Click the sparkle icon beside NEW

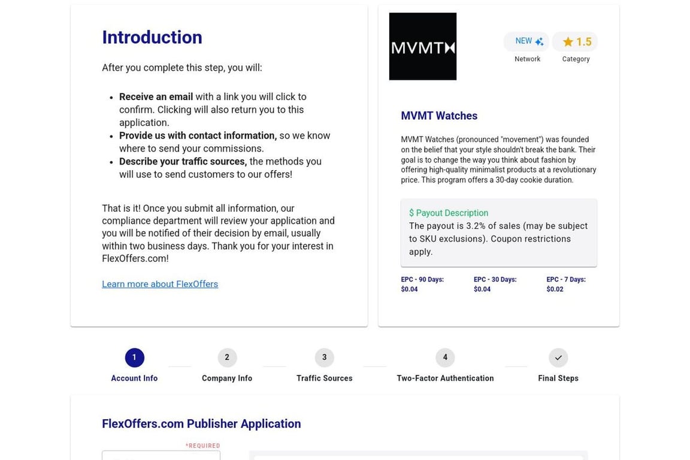(539, 41)
